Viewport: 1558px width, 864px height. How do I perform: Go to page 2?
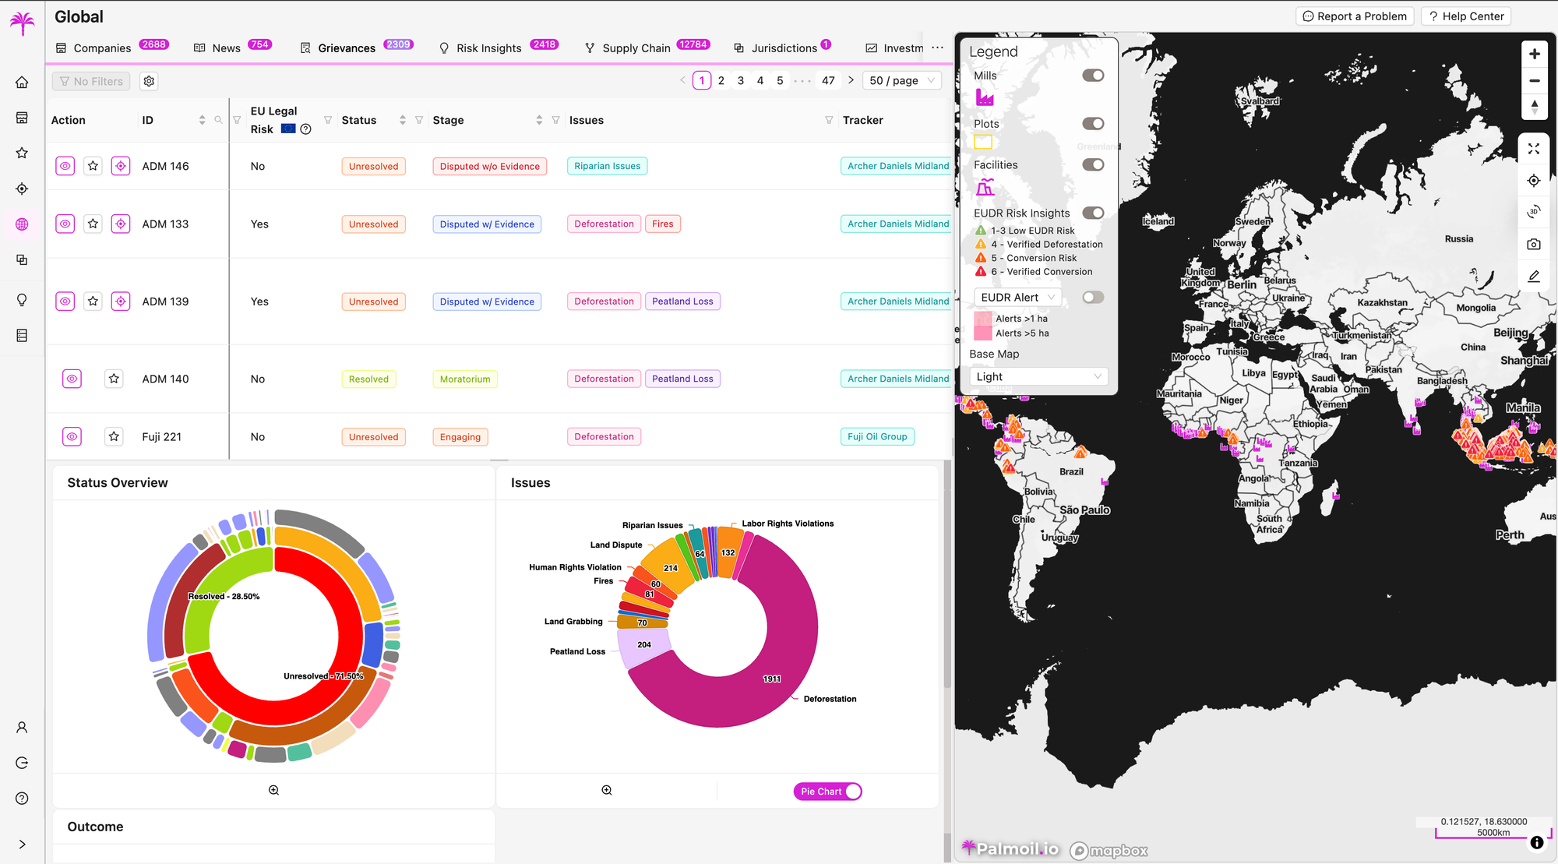pos(721,80)
